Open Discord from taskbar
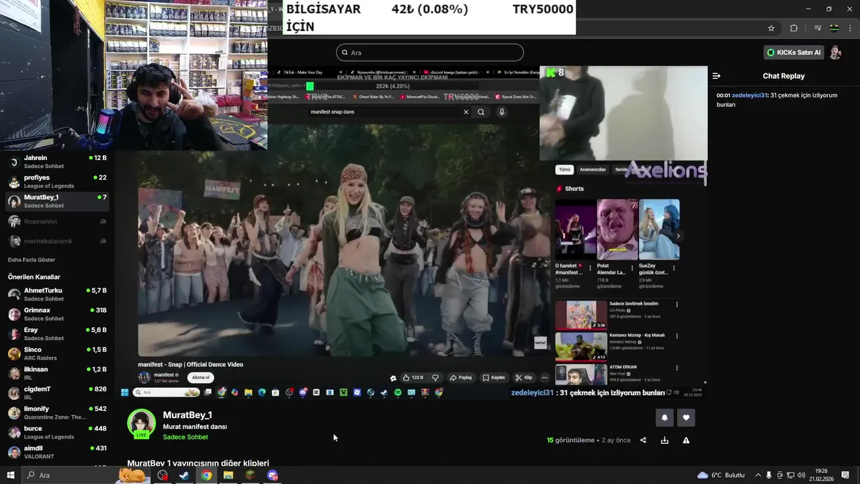 click(272, 475)
